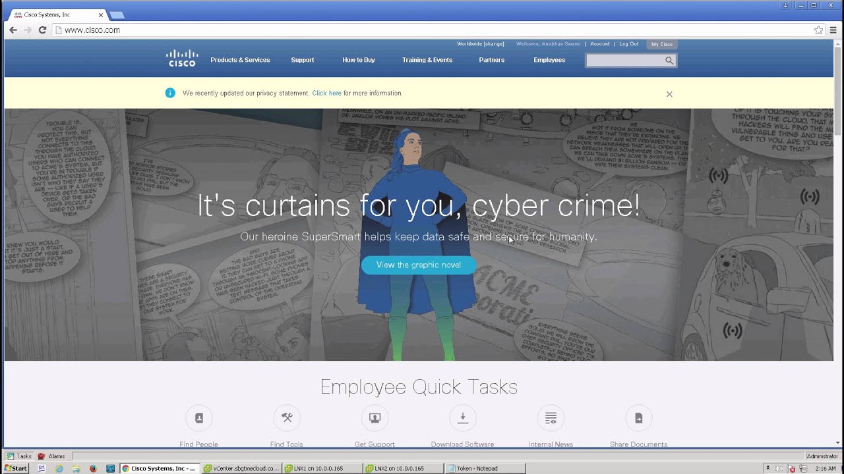This screenshot has width=844, height=474.
Task: Click the Administrator status bar entry
Action: [x=822, y=456]
